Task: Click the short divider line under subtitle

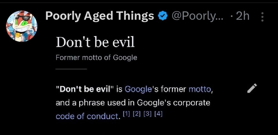Action: point(71,69)
